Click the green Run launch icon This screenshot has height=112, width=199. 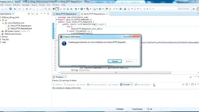82,9
